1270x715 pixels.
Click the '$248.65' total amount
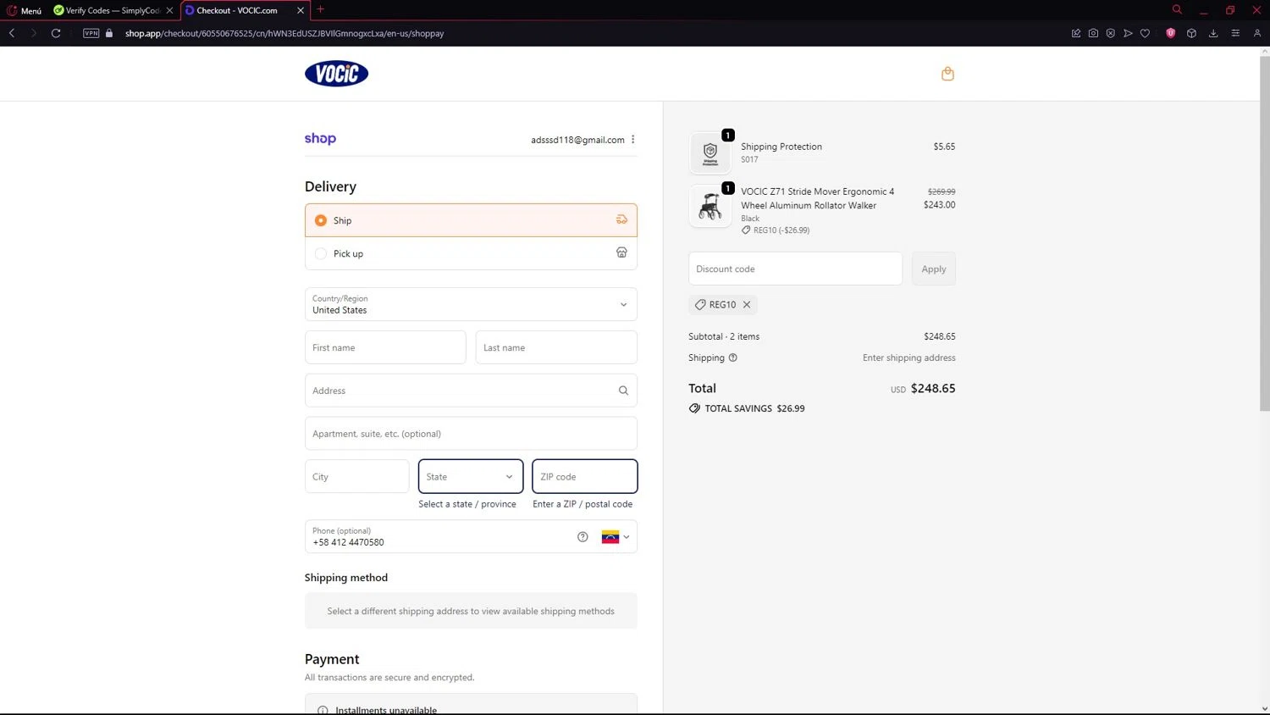pos(933,388)
